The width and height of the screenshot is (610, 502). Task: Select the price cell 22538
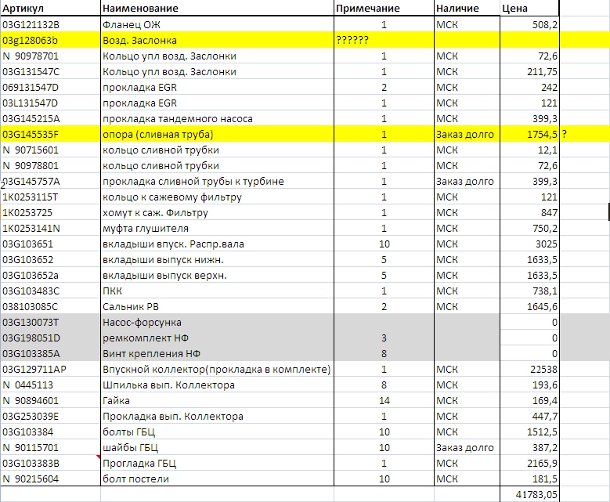pos(529,370)
